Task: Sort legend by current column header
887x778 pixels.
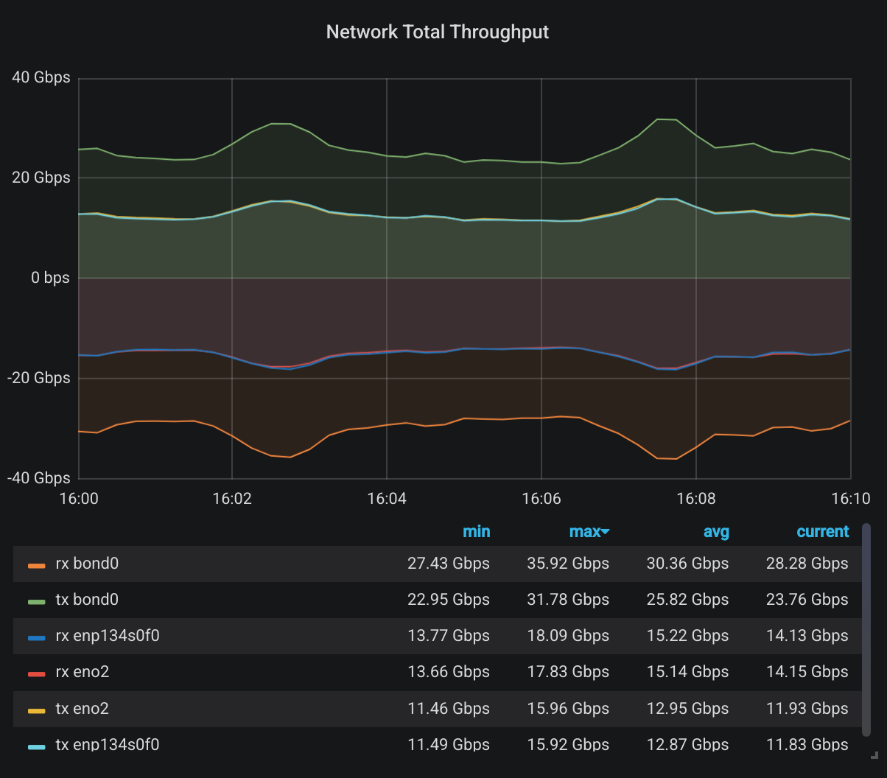Action: point(823,532)
